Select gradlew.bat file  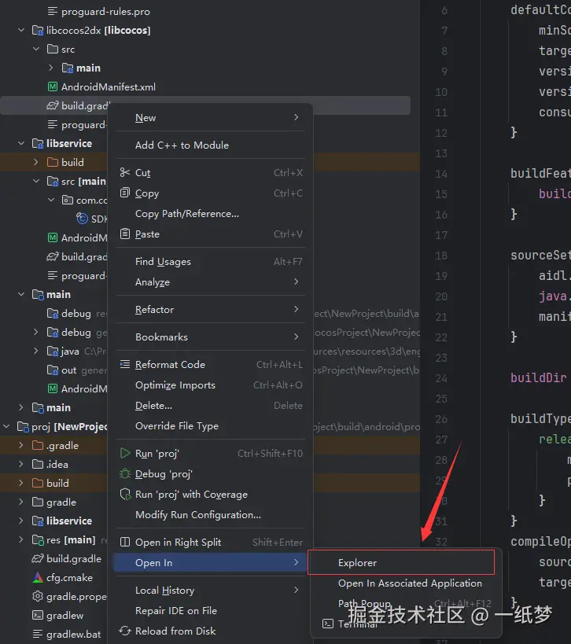(x=73, y=634)
